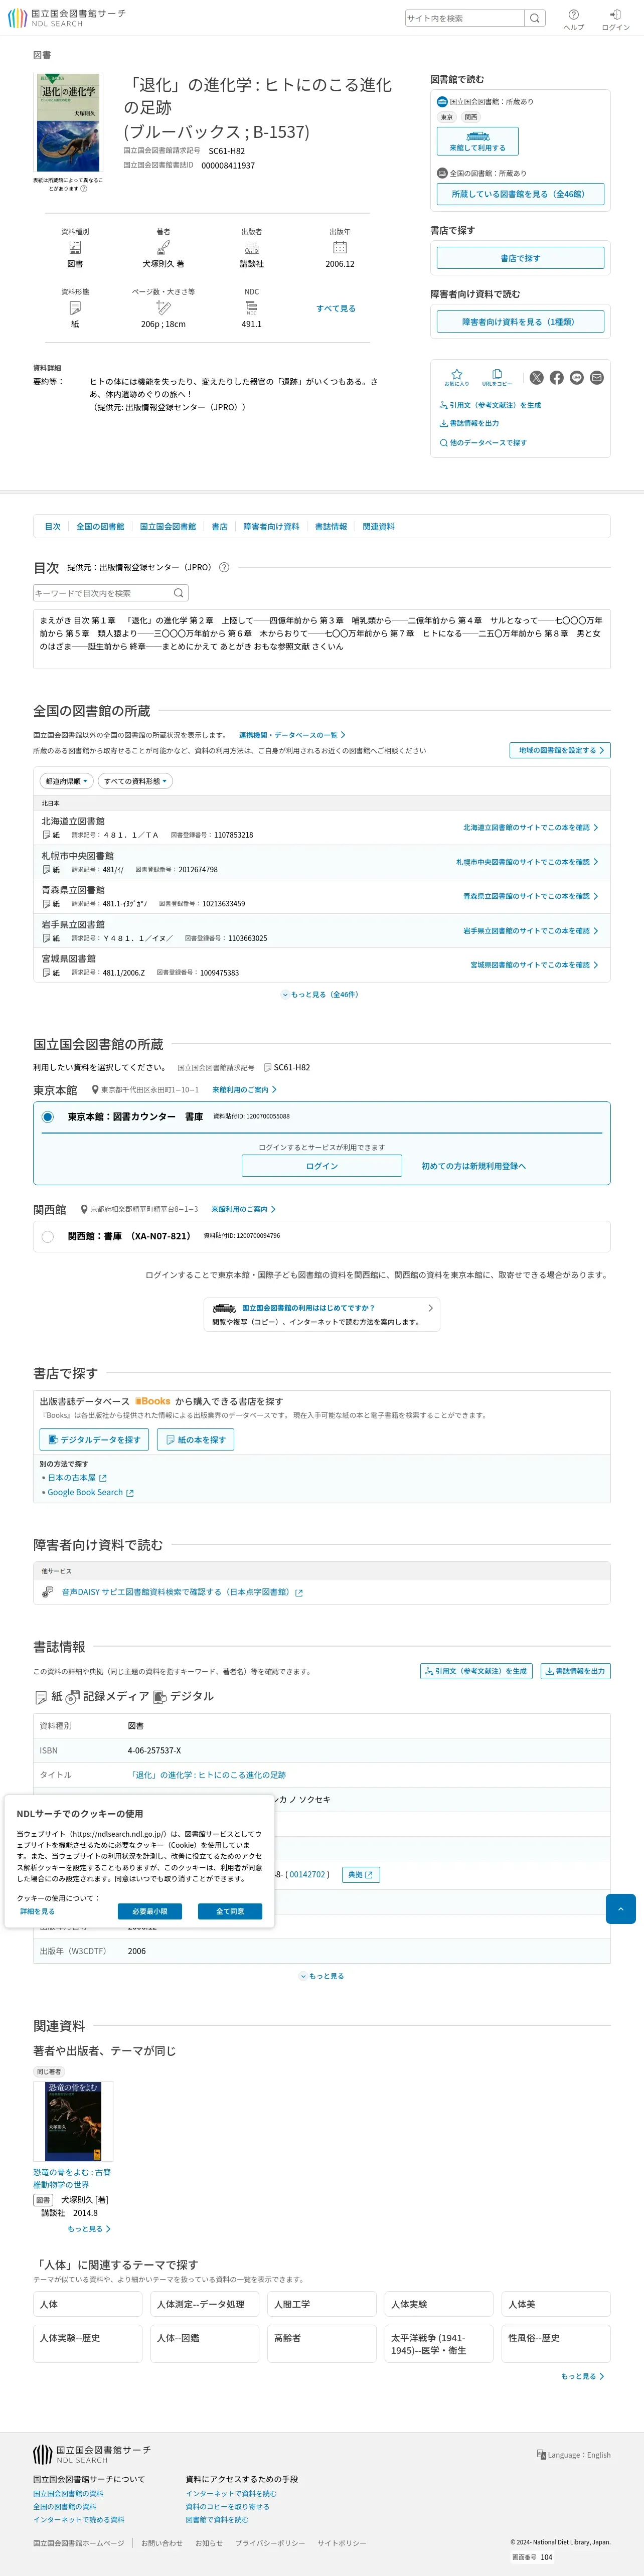Click 必要最小限 cookie button

tap(150, 1911)
